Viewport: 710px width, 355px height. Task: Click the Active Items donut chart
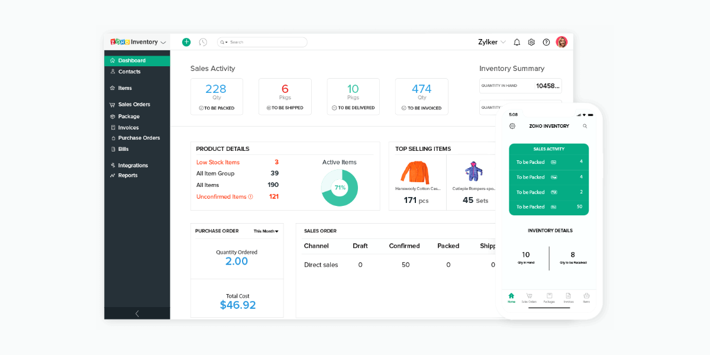pyautogui.click(x=340, y=188)
